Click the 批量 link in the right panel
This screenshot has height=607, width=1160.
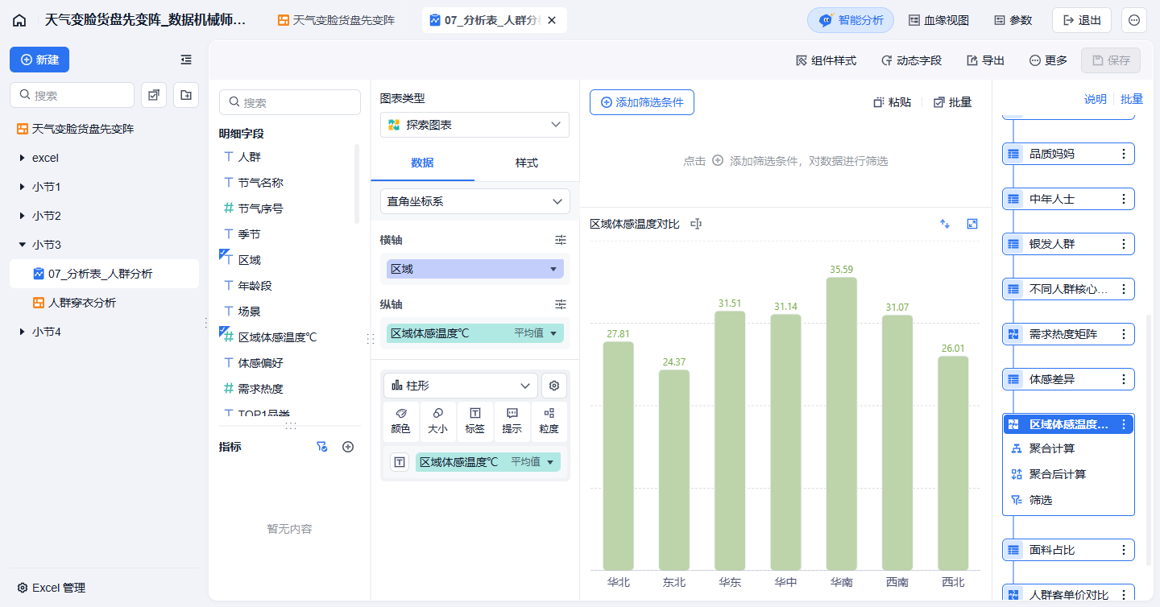[1132, 99]
